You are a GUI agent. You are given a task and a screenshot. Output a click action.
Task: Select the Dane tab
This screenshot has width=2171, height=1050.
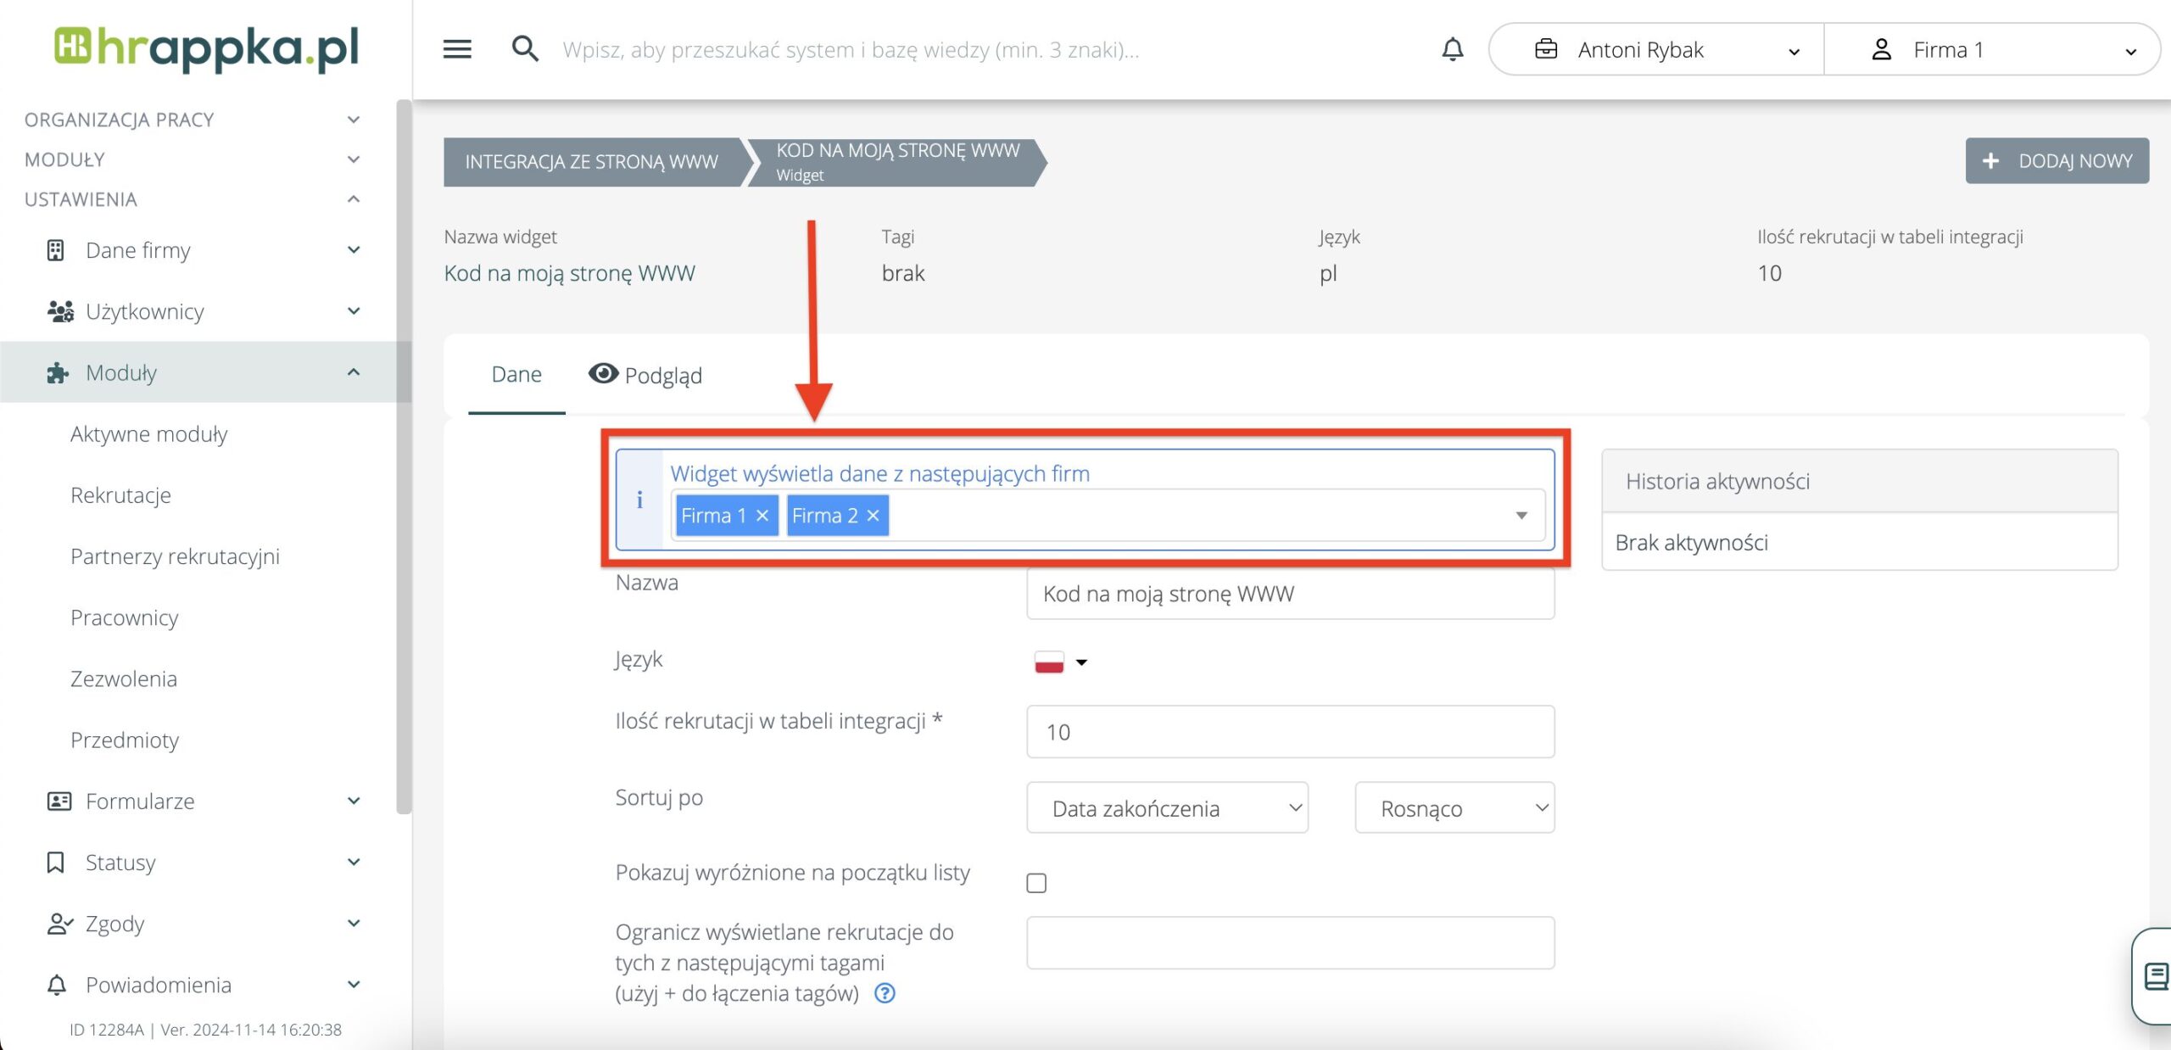click(x=516, y=375)
